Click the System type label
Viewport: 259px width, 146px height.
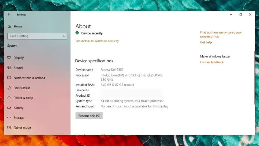[84, 101]
